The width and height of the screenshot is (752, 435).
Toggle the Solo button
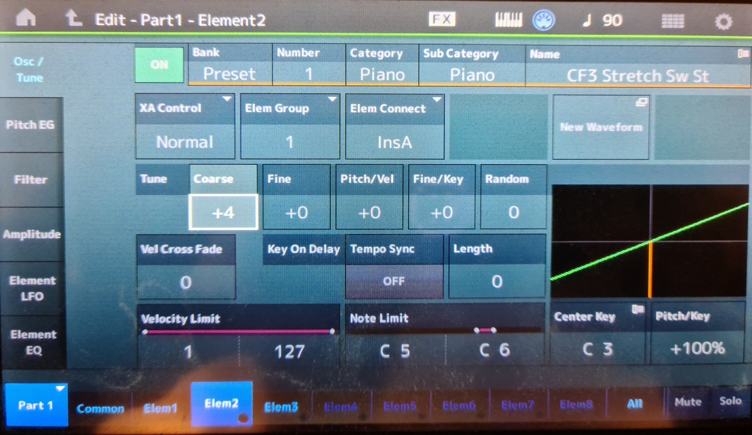click(730, 401)
